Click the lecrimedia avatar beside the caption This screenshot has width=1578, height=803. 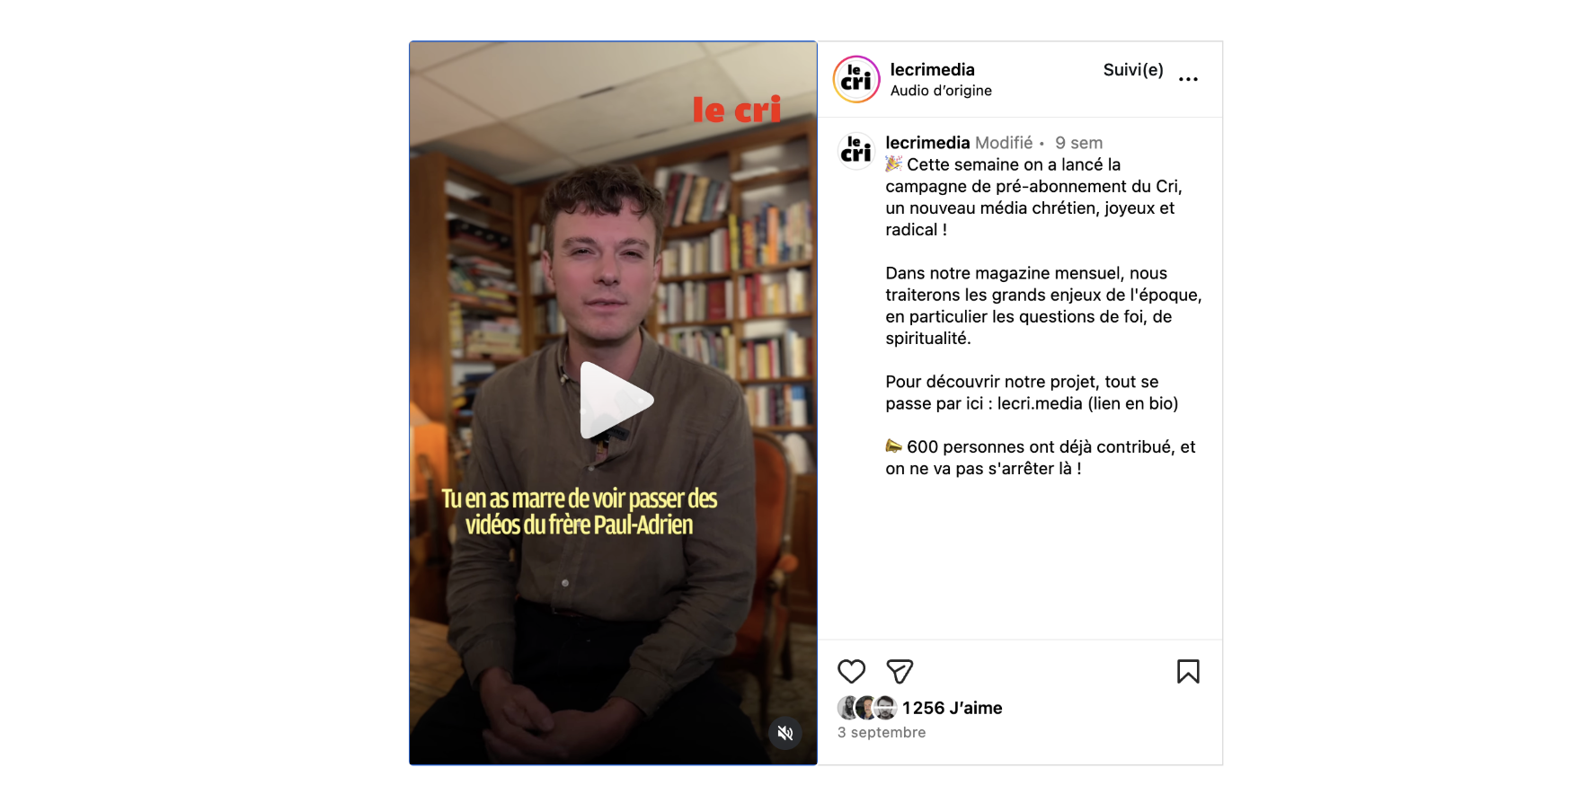[x=855, y=150]
